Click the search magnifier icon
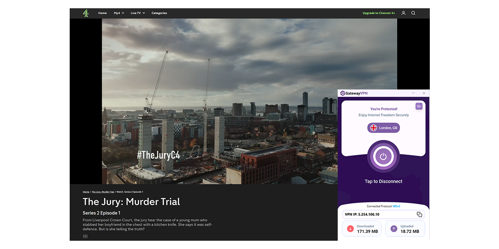 tap(413, 13)
